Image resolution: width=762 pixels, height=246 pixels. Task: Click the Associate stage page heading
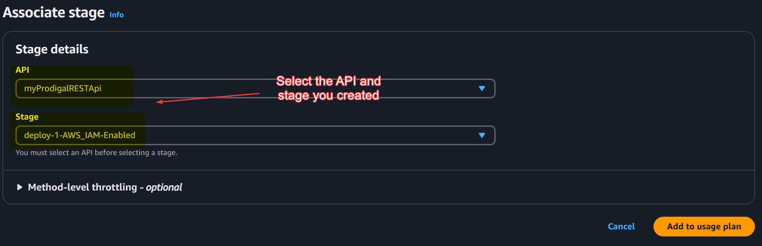point(53,13)
